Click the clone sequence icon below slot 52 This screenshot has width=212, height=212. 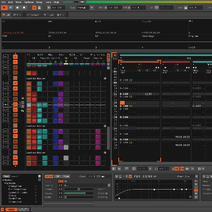[22, 111]
